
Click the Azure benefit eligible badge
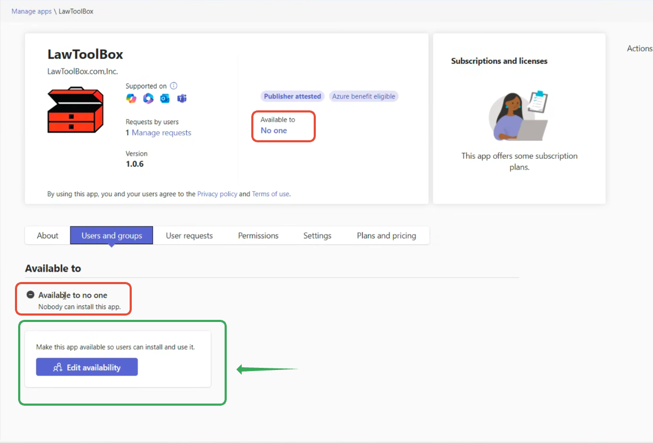pos(364,96)
